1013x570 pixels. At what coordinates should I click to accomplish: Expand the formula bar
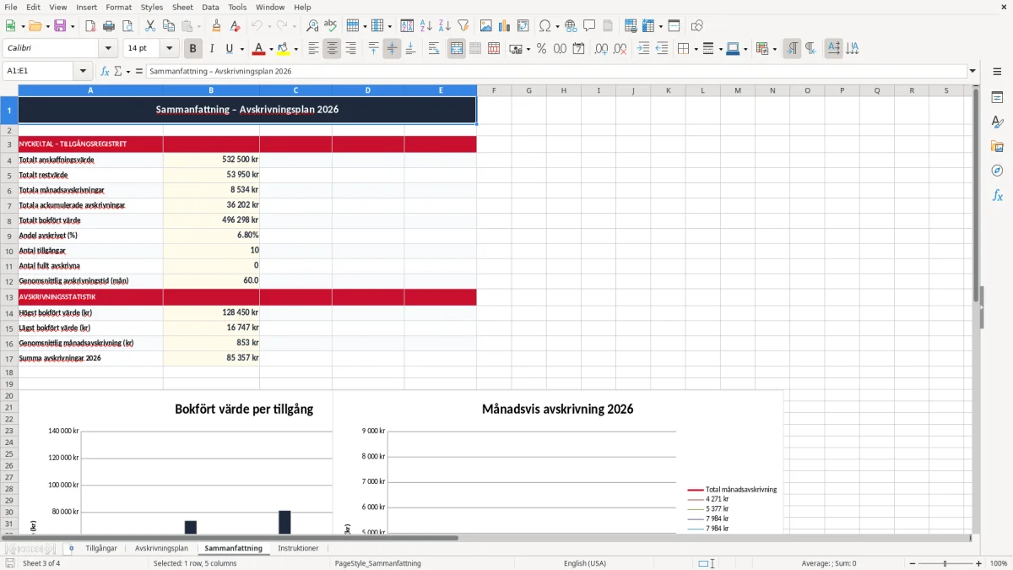[x=972, y=72]
